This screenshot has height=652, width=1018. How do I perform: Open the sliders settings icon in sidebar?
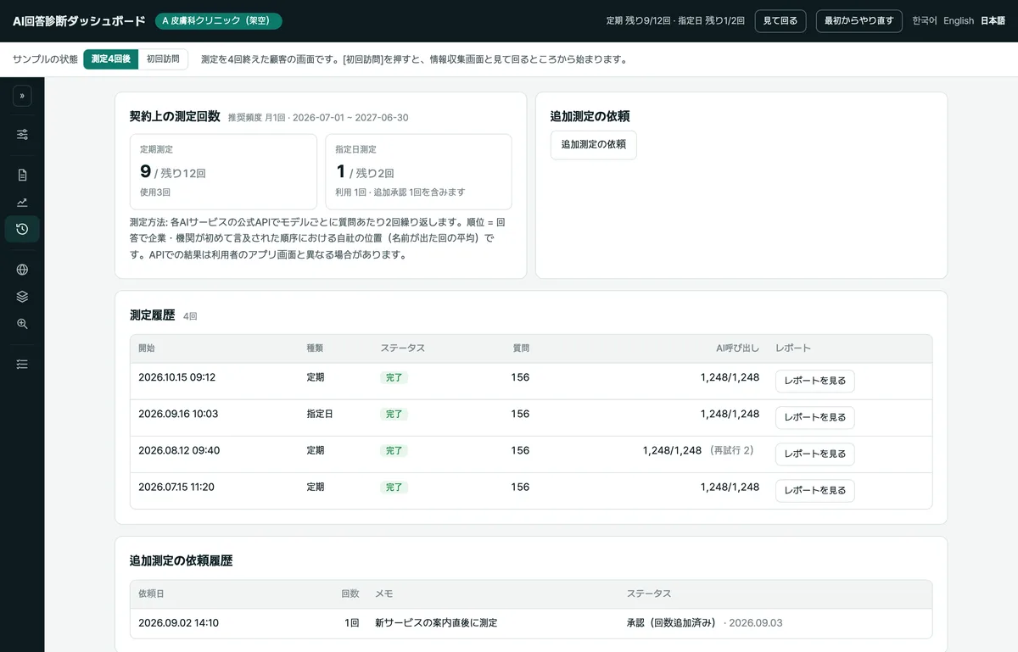pyautogui.click(x=22, y=134)
